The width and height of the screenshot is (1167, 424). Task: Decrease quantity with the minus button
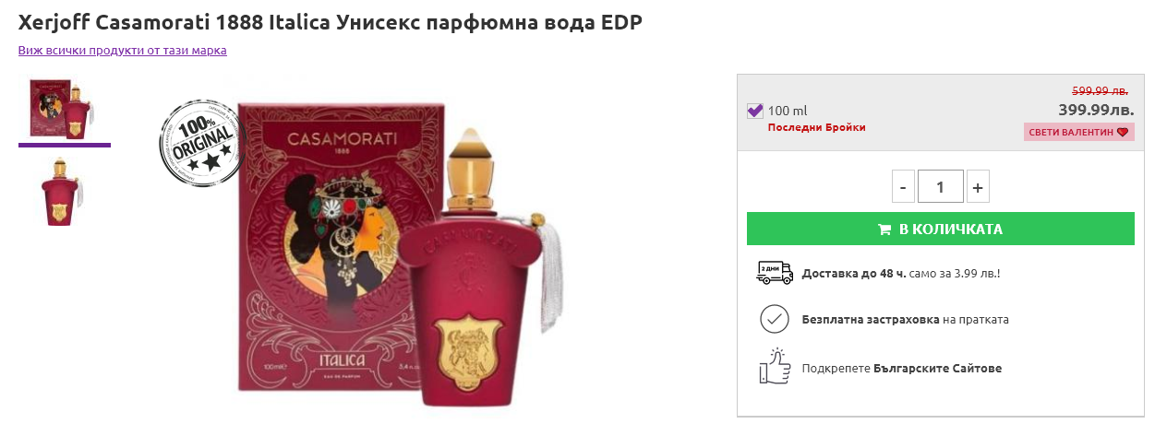(903, 186)
